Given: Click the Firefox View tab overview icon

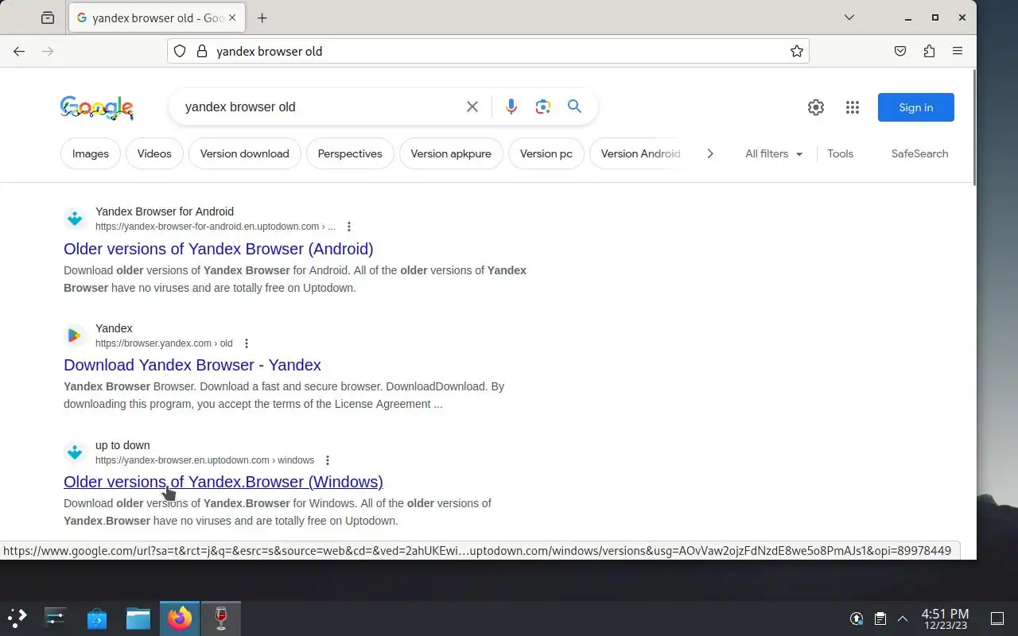Looking at the screenshot, I should 48,17.
